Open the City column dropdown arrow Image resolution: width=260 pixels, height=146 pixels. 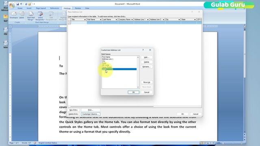point(179,19)
